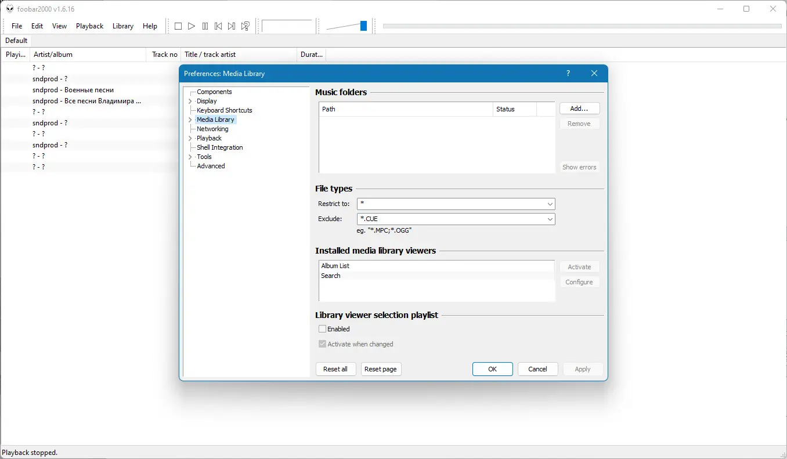Click the Random playback icon

coord(246,26)
